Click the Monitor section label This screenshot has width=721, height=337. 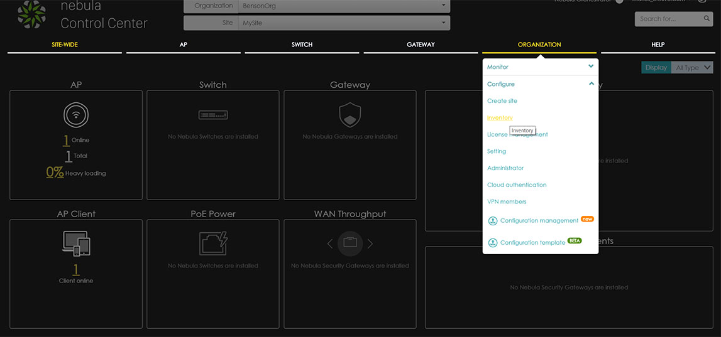tap(497, 67)
